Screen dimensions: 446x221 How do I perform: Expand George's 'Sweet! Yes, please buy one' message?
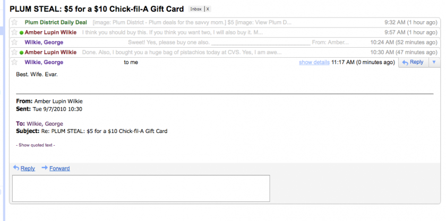click(225, 42)
